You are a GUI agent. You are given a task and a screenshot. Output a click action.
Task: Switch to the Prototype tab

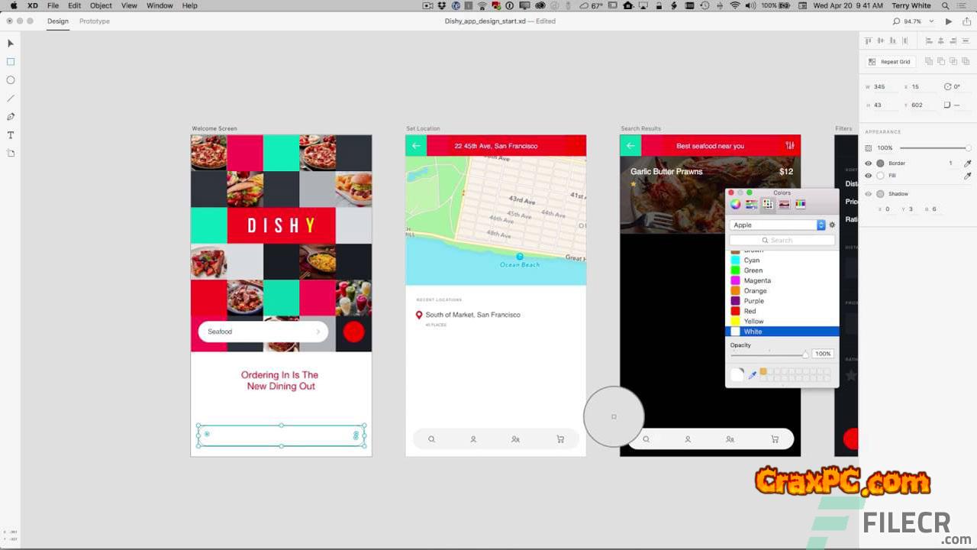(x=95, y=21)
